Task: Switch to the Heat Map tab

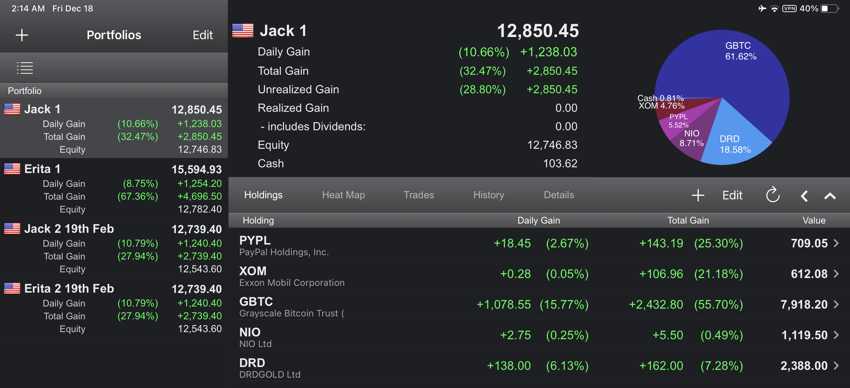Action: 343,195
